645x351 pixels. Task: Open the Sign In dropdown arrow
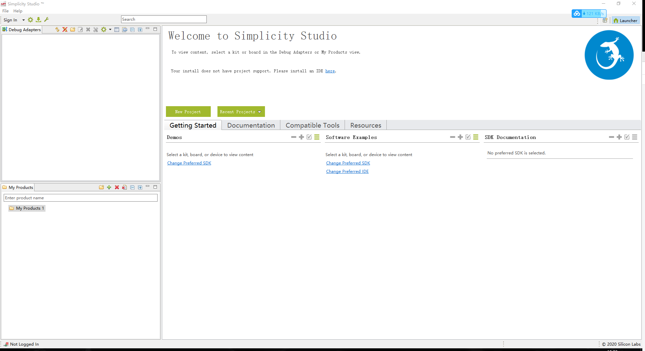tap(23, 20)
